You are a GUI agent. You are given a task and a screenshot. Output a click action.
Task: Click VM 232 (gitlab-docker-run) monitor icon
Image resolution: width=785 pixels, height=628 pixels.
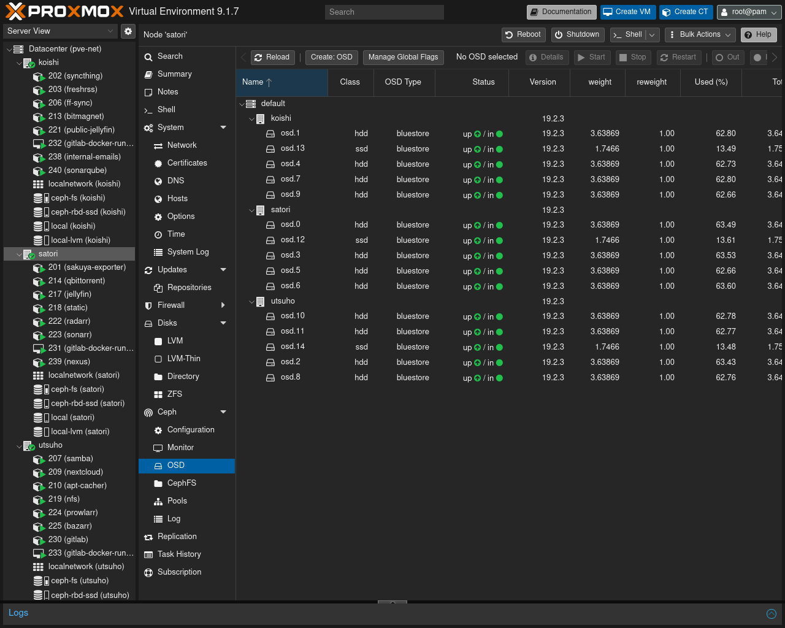point(39,144)
